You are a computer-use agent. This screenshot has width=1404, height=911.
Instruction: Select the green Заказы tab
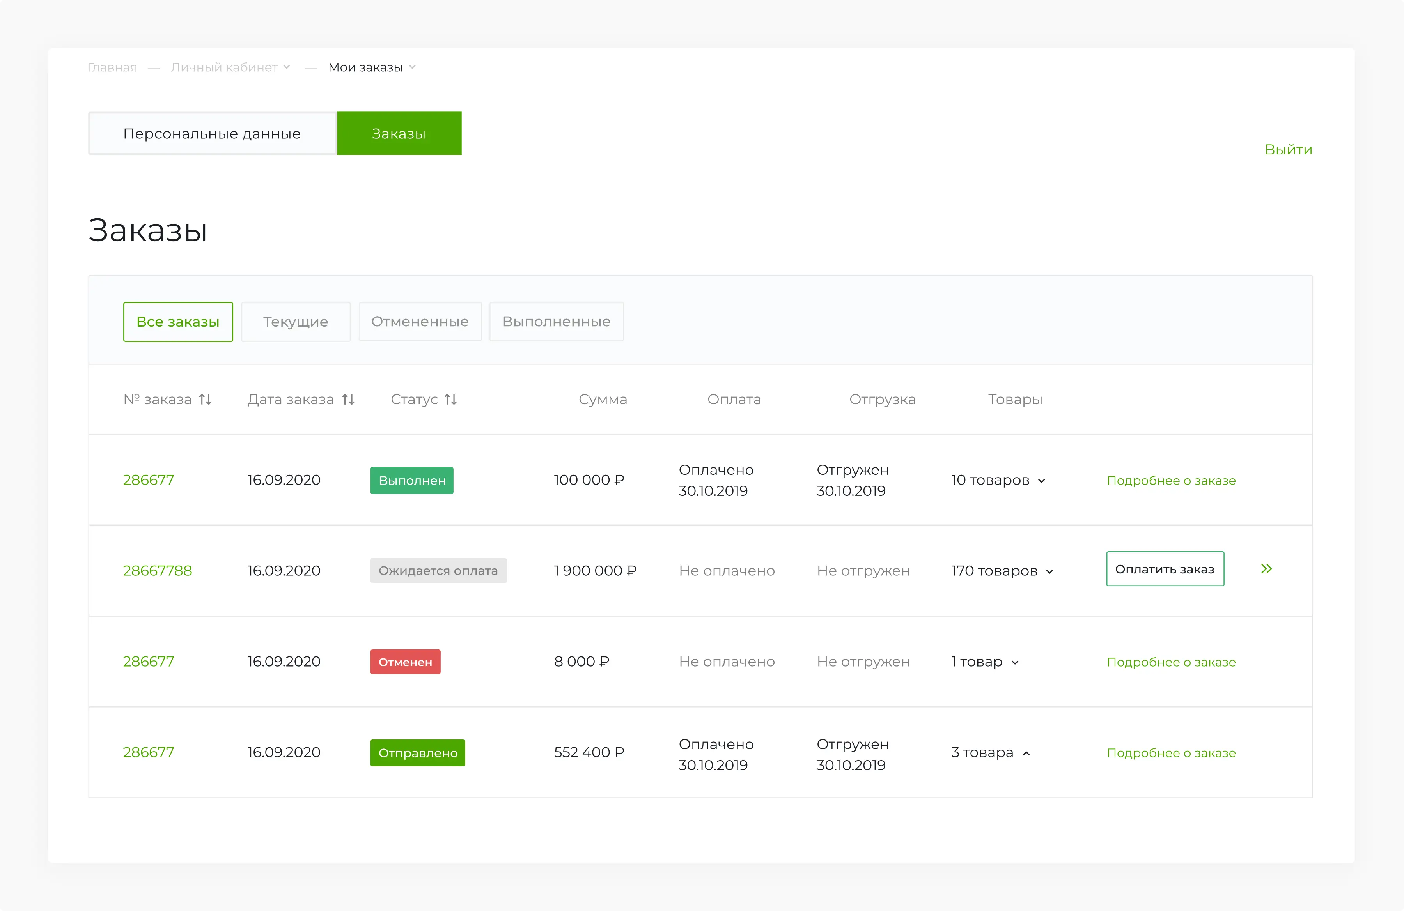tap(399, 134)
